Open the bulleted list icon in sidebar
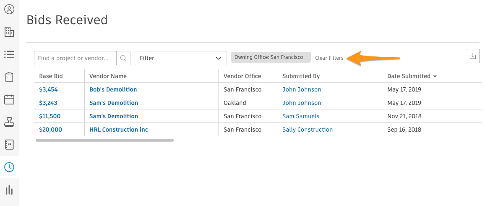Image resolution: width=485 pixels, height=206 pixels. tap(9, 54)
